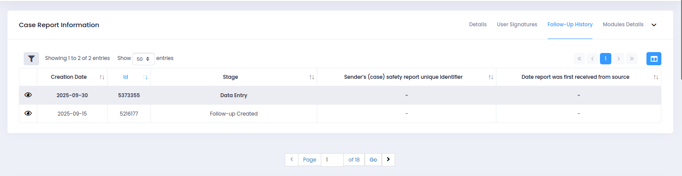Viewport: 682px width, 176px height.
Task: Sort by Date report first received
Action: [x=656, y=77]
